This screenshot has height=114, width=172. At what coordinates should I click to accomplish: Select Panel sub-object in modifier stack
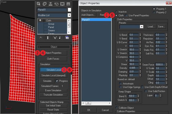[x=51, y=27]
